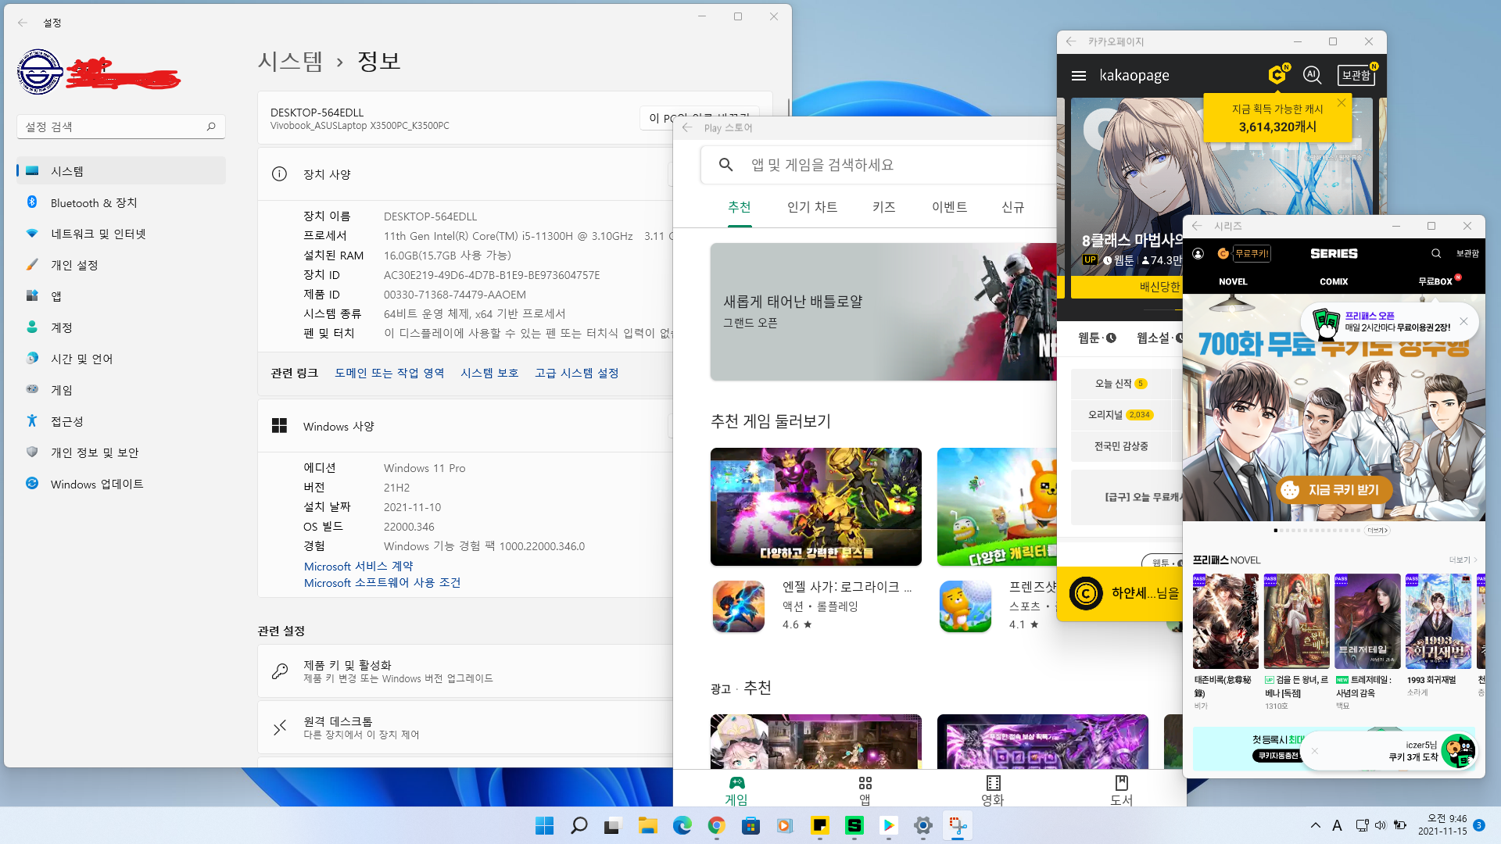Select the NOVEL tab in SERIES

pyautogui.click(x=1233, y=281)
